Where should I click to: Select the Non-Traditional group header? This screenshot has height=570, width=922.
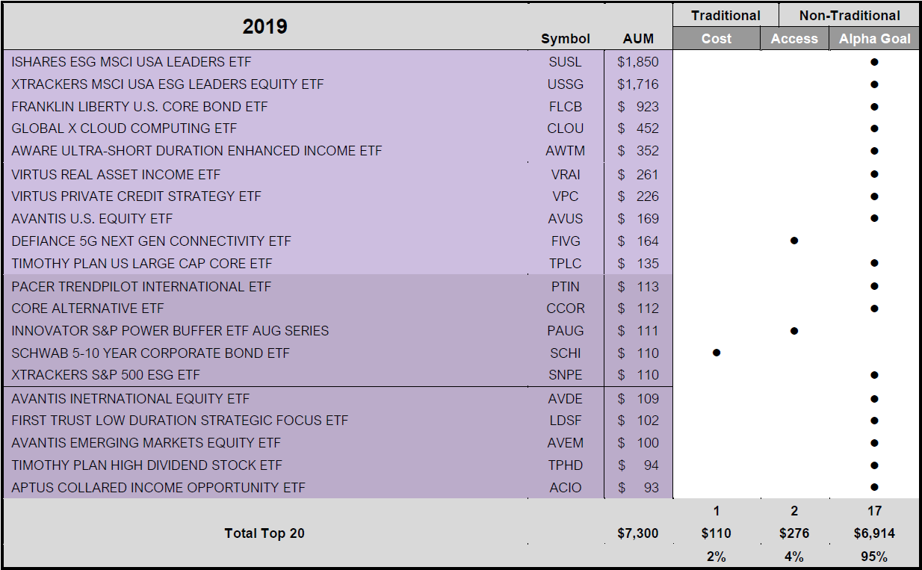[850, 15]
